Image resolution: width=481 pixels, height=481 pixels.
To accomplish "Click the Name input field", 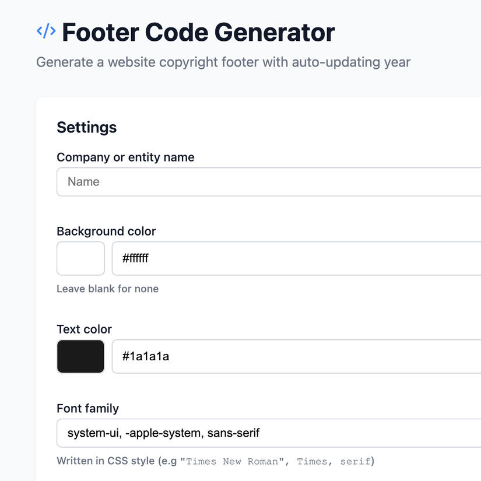I will click(233, 181).
